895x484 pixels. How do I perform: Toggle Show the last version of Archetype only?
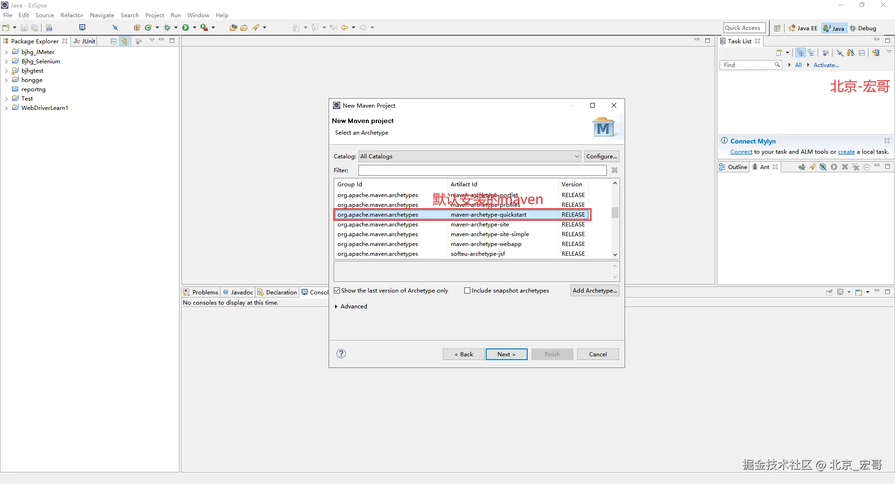(337, 291)
